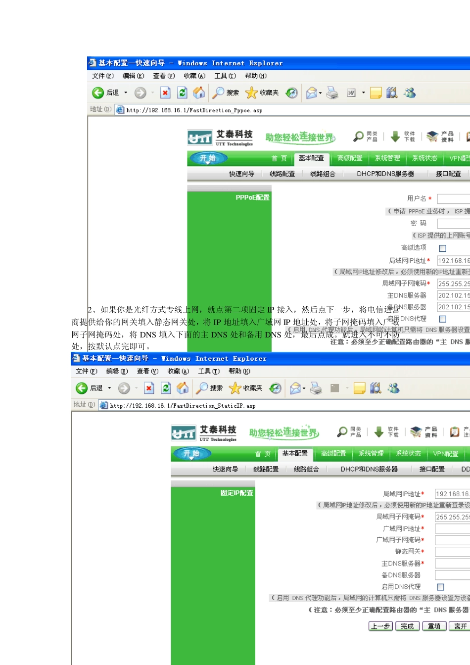Expand the 开始 menu button on the 固定IP page
470x665 pixels.
point(191,454)
